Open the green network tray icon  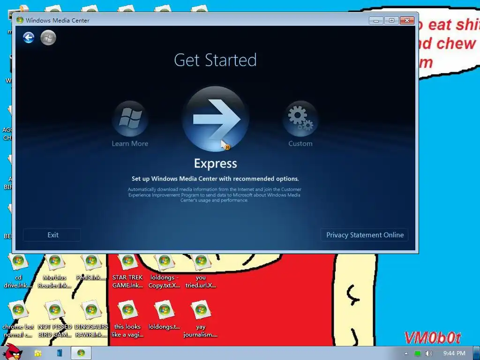pyautogui.click(x=418, y=353)
